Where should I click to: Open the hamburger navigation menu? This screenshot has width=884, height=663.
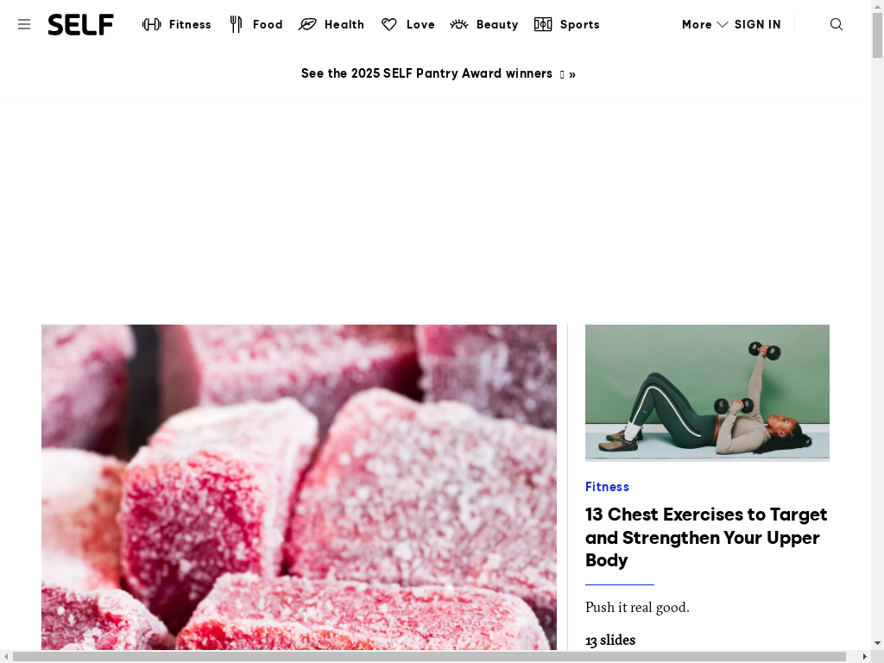23,24
